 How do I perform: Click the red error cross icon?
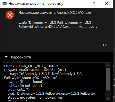point(10,15)
